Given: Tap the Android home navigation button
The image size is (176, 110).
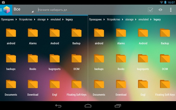Looking at the screenshot, I should [88, 106].
